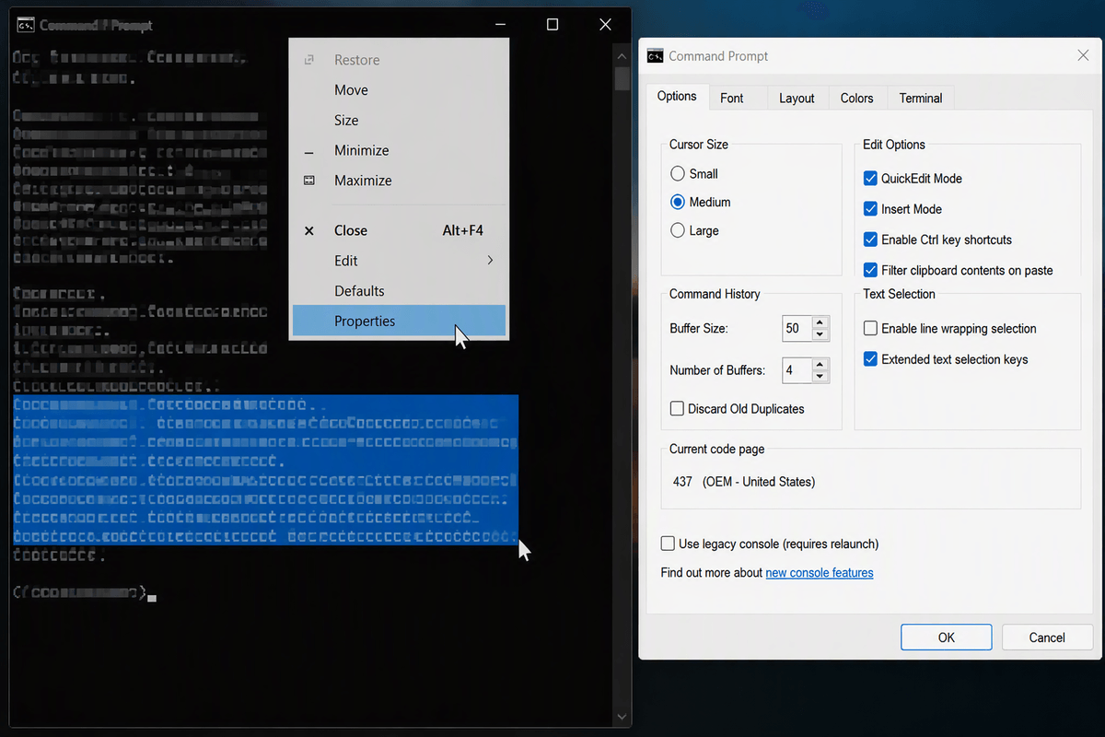The width and height of the screenshot is (1105, 737).
Task: Click the console scrollbar up arrow
Action: point(622,55)
